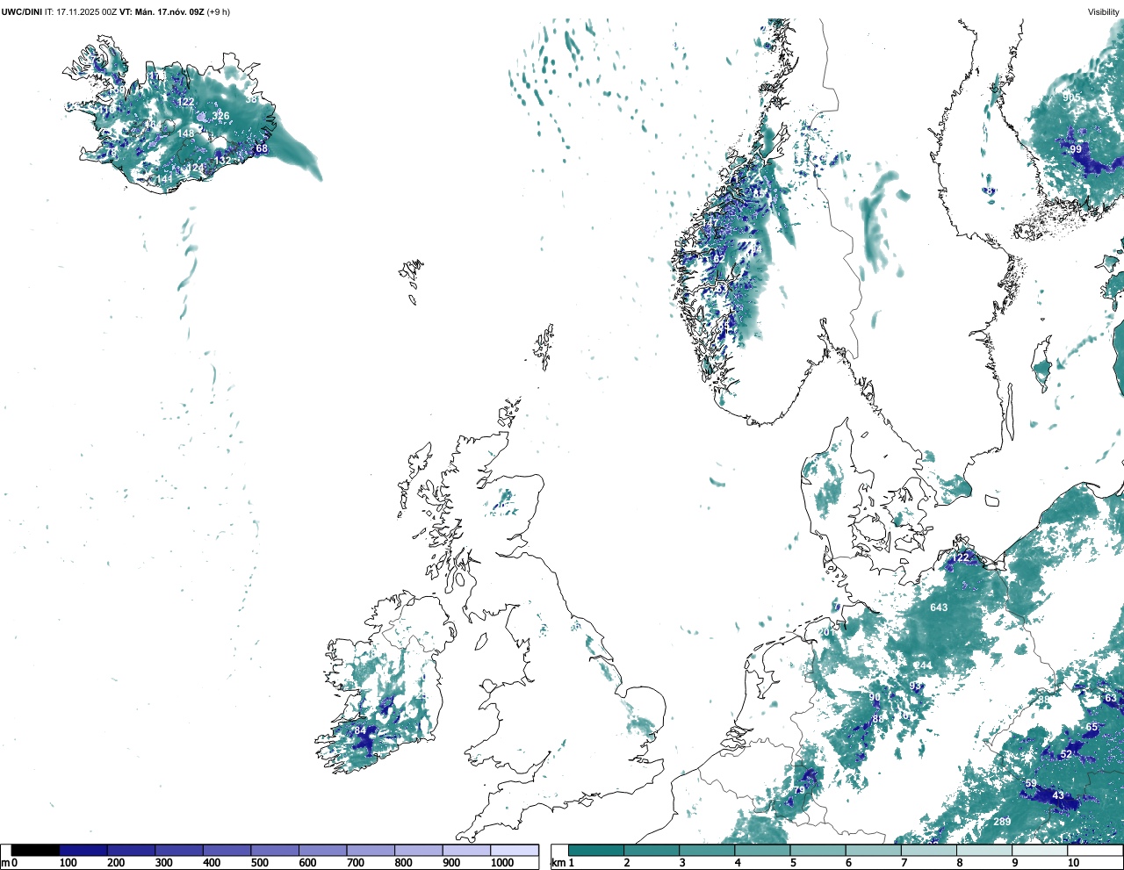
Task: Click visibility value 141 in southwest Iceland
Action: (x=165, y=179)
